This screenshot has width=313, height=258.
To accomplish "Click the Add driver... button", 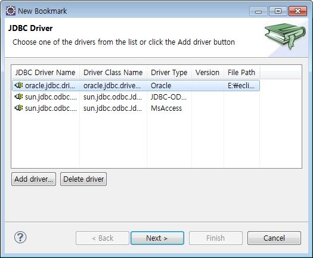I will click(34, 179).
